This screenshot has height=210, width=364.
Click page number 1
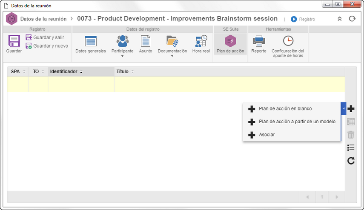[322, 197]
